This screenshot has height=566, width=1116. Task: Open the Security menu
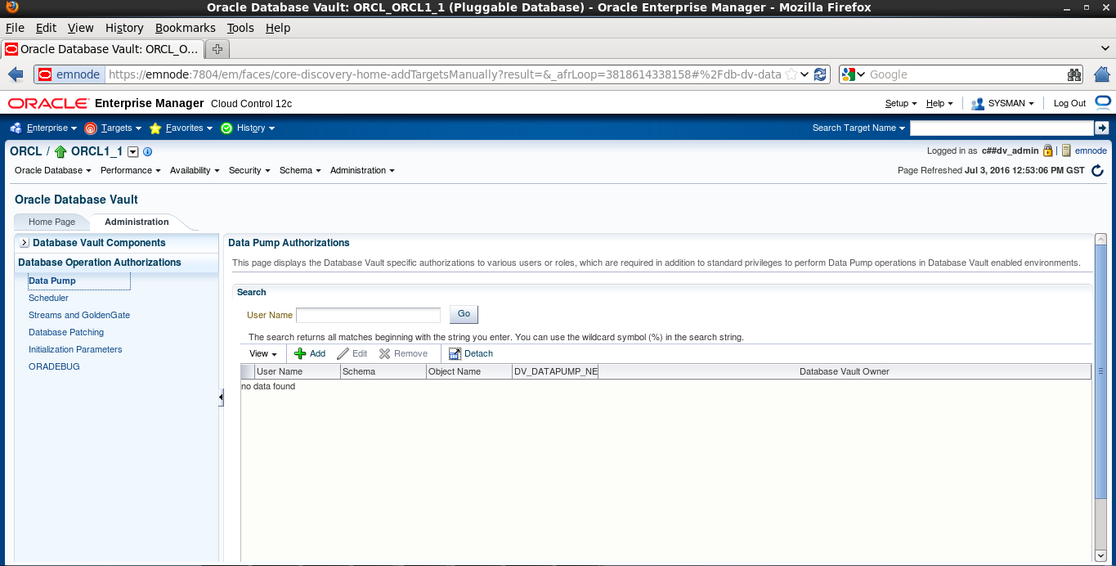click(249, 170)
